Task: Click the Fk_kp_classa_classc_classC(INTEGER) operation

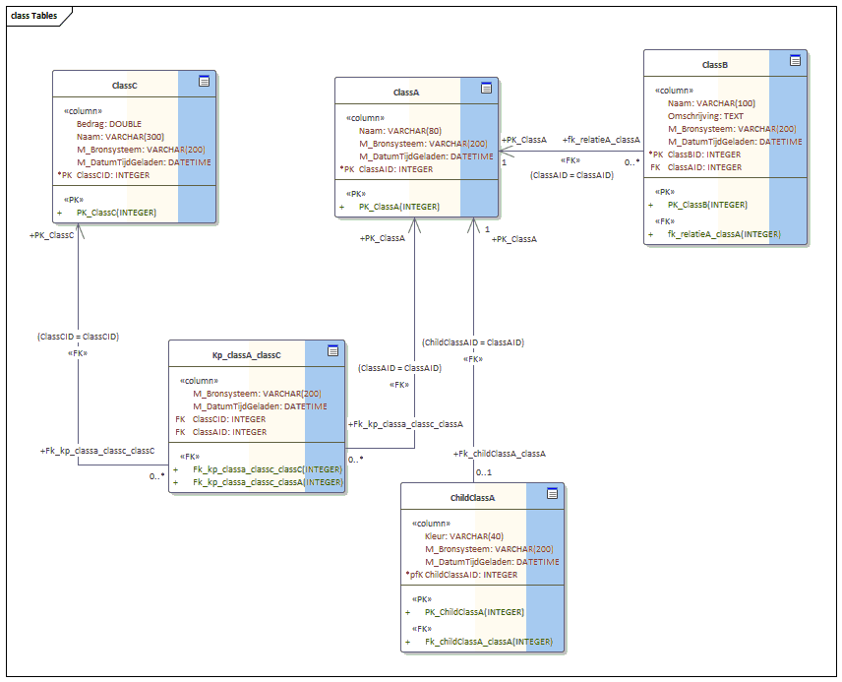Action: coord(267,469)
